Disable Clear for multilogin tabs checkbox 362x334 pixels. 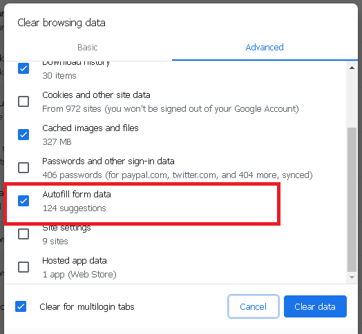click(x=21, y=306)
